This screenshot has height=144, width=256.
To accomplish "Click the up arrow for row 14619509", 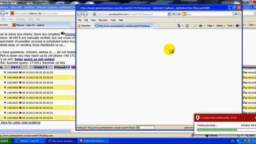I will (5, 118).
